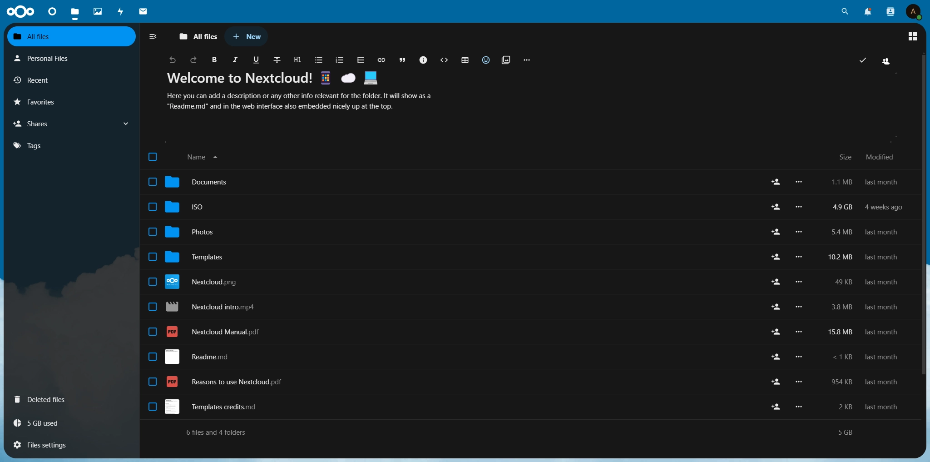The height and width of the screenshot is (462, 930).
Task: Insert a code block
Action: coord(444,60)
